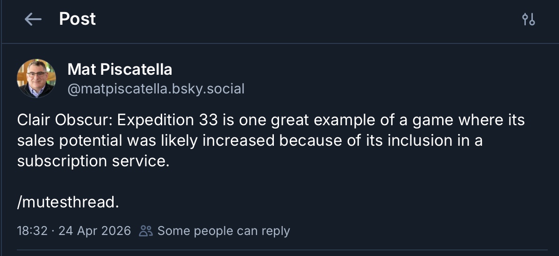Viewport: 559px width, 256px height.
Task: Click the "Post" header title
Action: click(77, 19)
